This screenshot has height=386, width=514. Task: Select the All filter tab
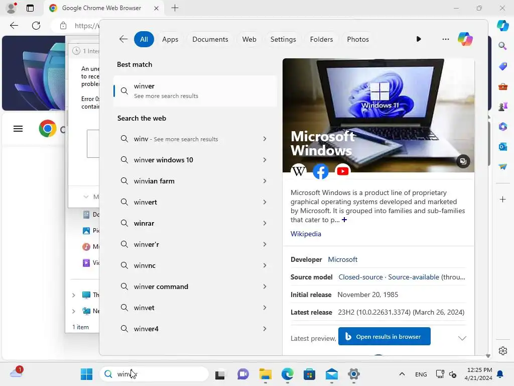coord(144,39)
